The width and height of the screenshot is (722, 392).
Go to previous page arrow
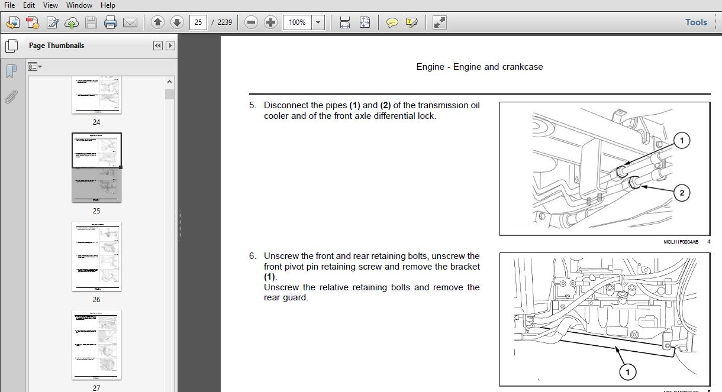click(157, 22)
